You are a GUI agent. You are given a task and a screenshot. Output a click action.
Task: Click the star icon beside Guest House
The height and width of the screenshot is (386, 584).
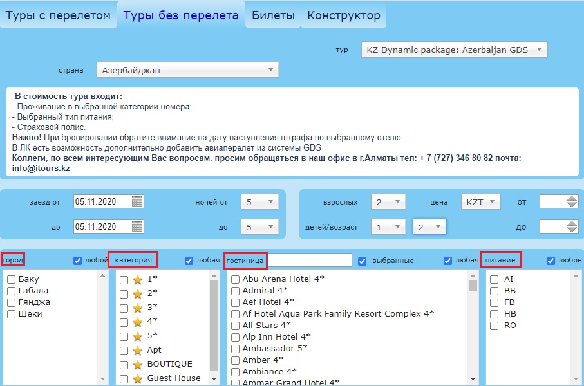point(137,378)
